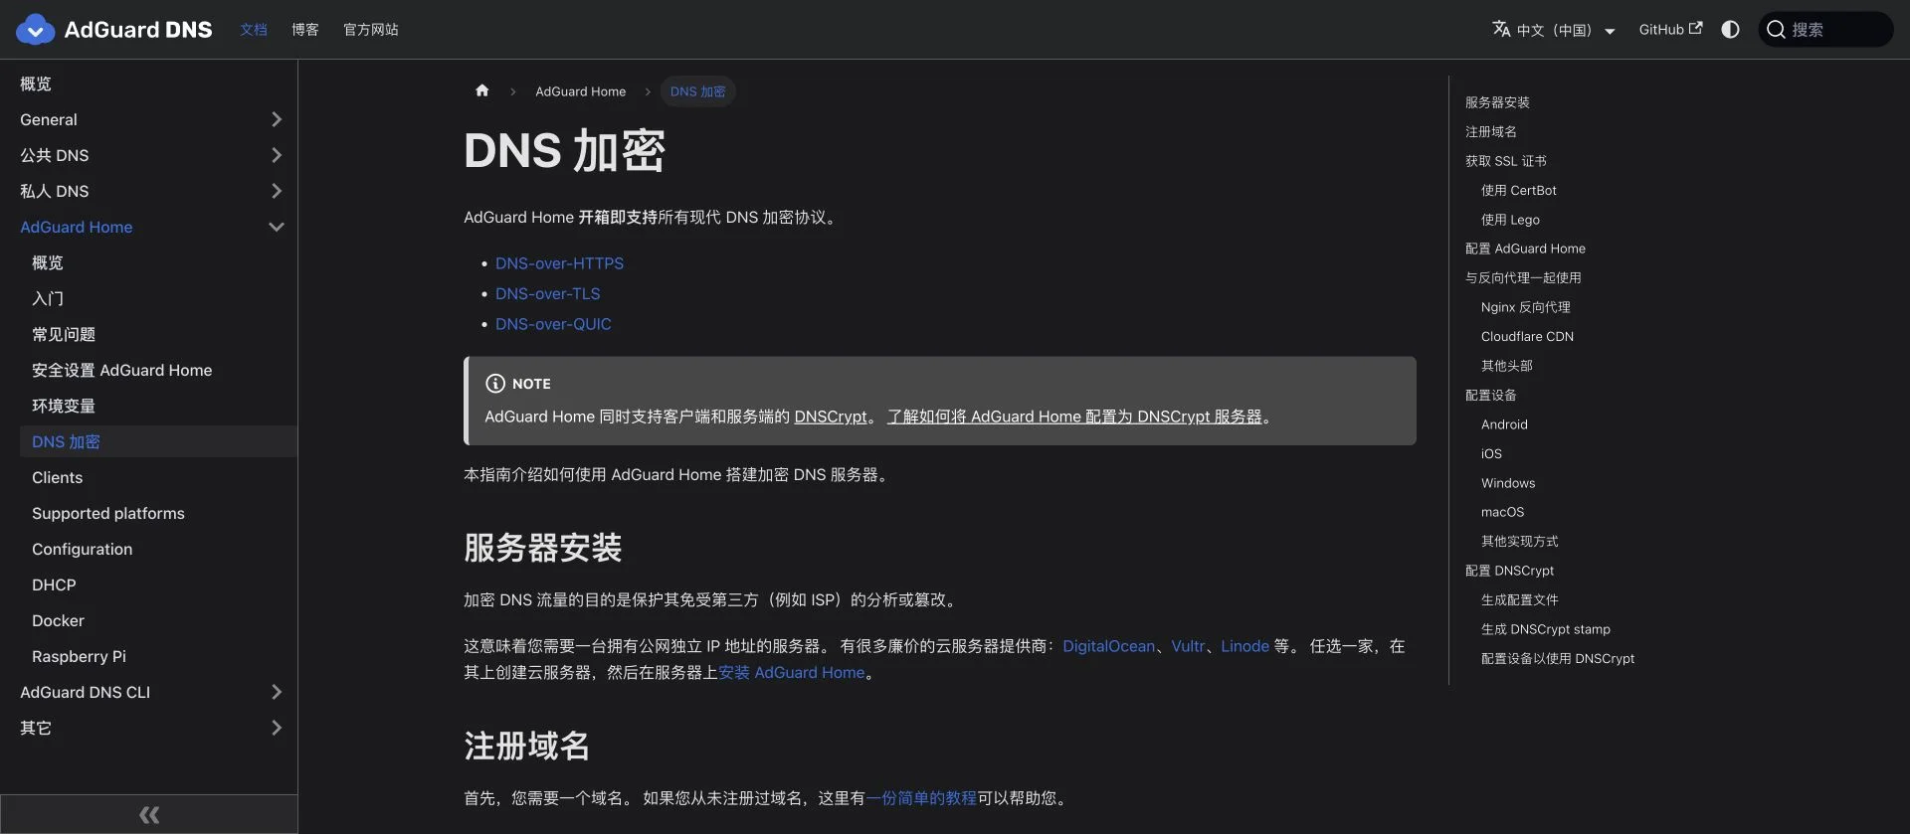Expand the 私人 DNS sidebar section
Image resolution: width=1910 pixels, height=834 pixels.
click(x=277, y=191)
